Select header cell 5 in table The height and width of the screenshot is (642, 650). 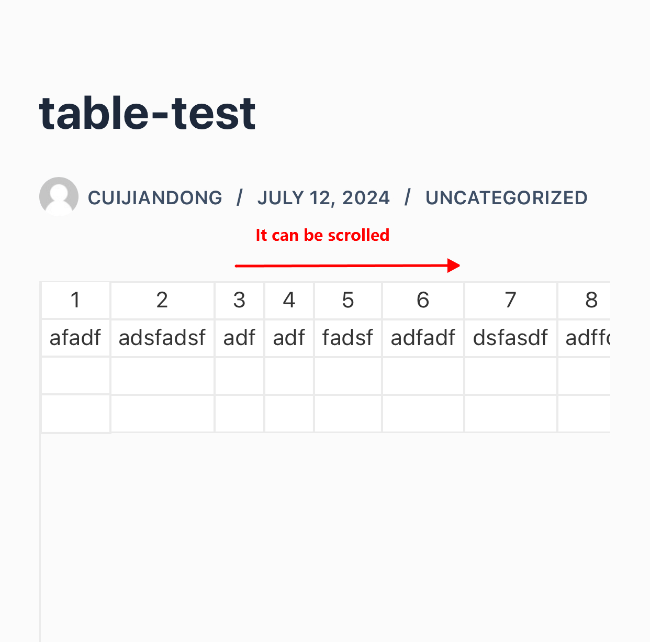click(348, 301)
